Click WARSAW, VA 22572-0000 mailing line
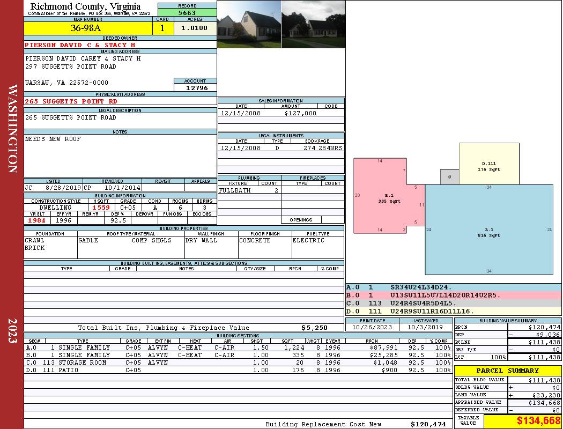 [66, 83]
